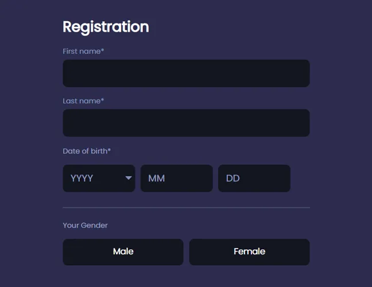Select the Female gender option
The height and width of the screenshot is (287, 372).
pos(249,252)
